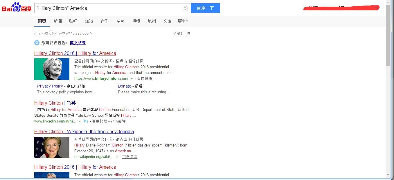Open the en.wikipedia.org/wiki/... URL
394x180 pixels.
(94, 157)
